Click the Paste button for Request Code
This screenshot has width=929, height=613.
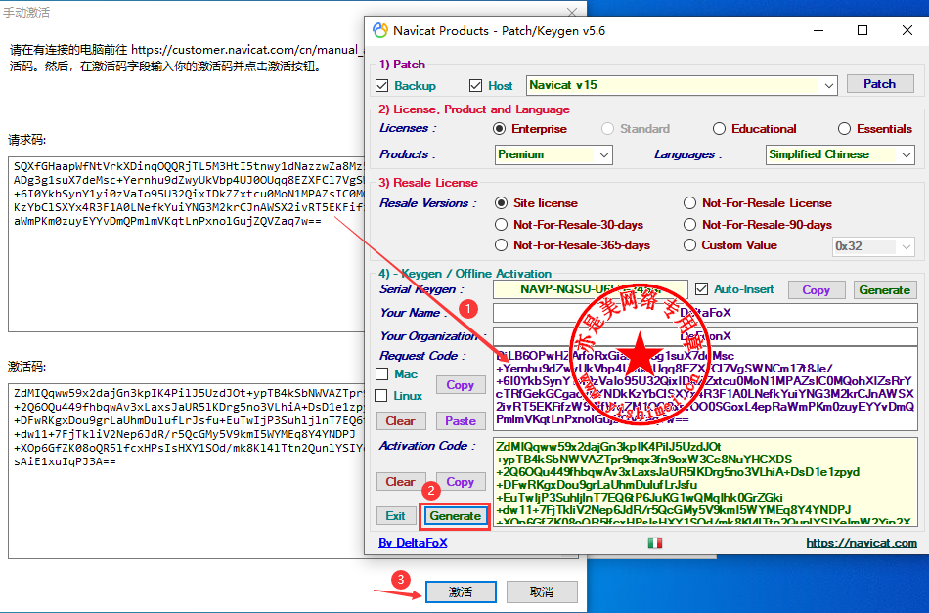(x=461, y=421)
